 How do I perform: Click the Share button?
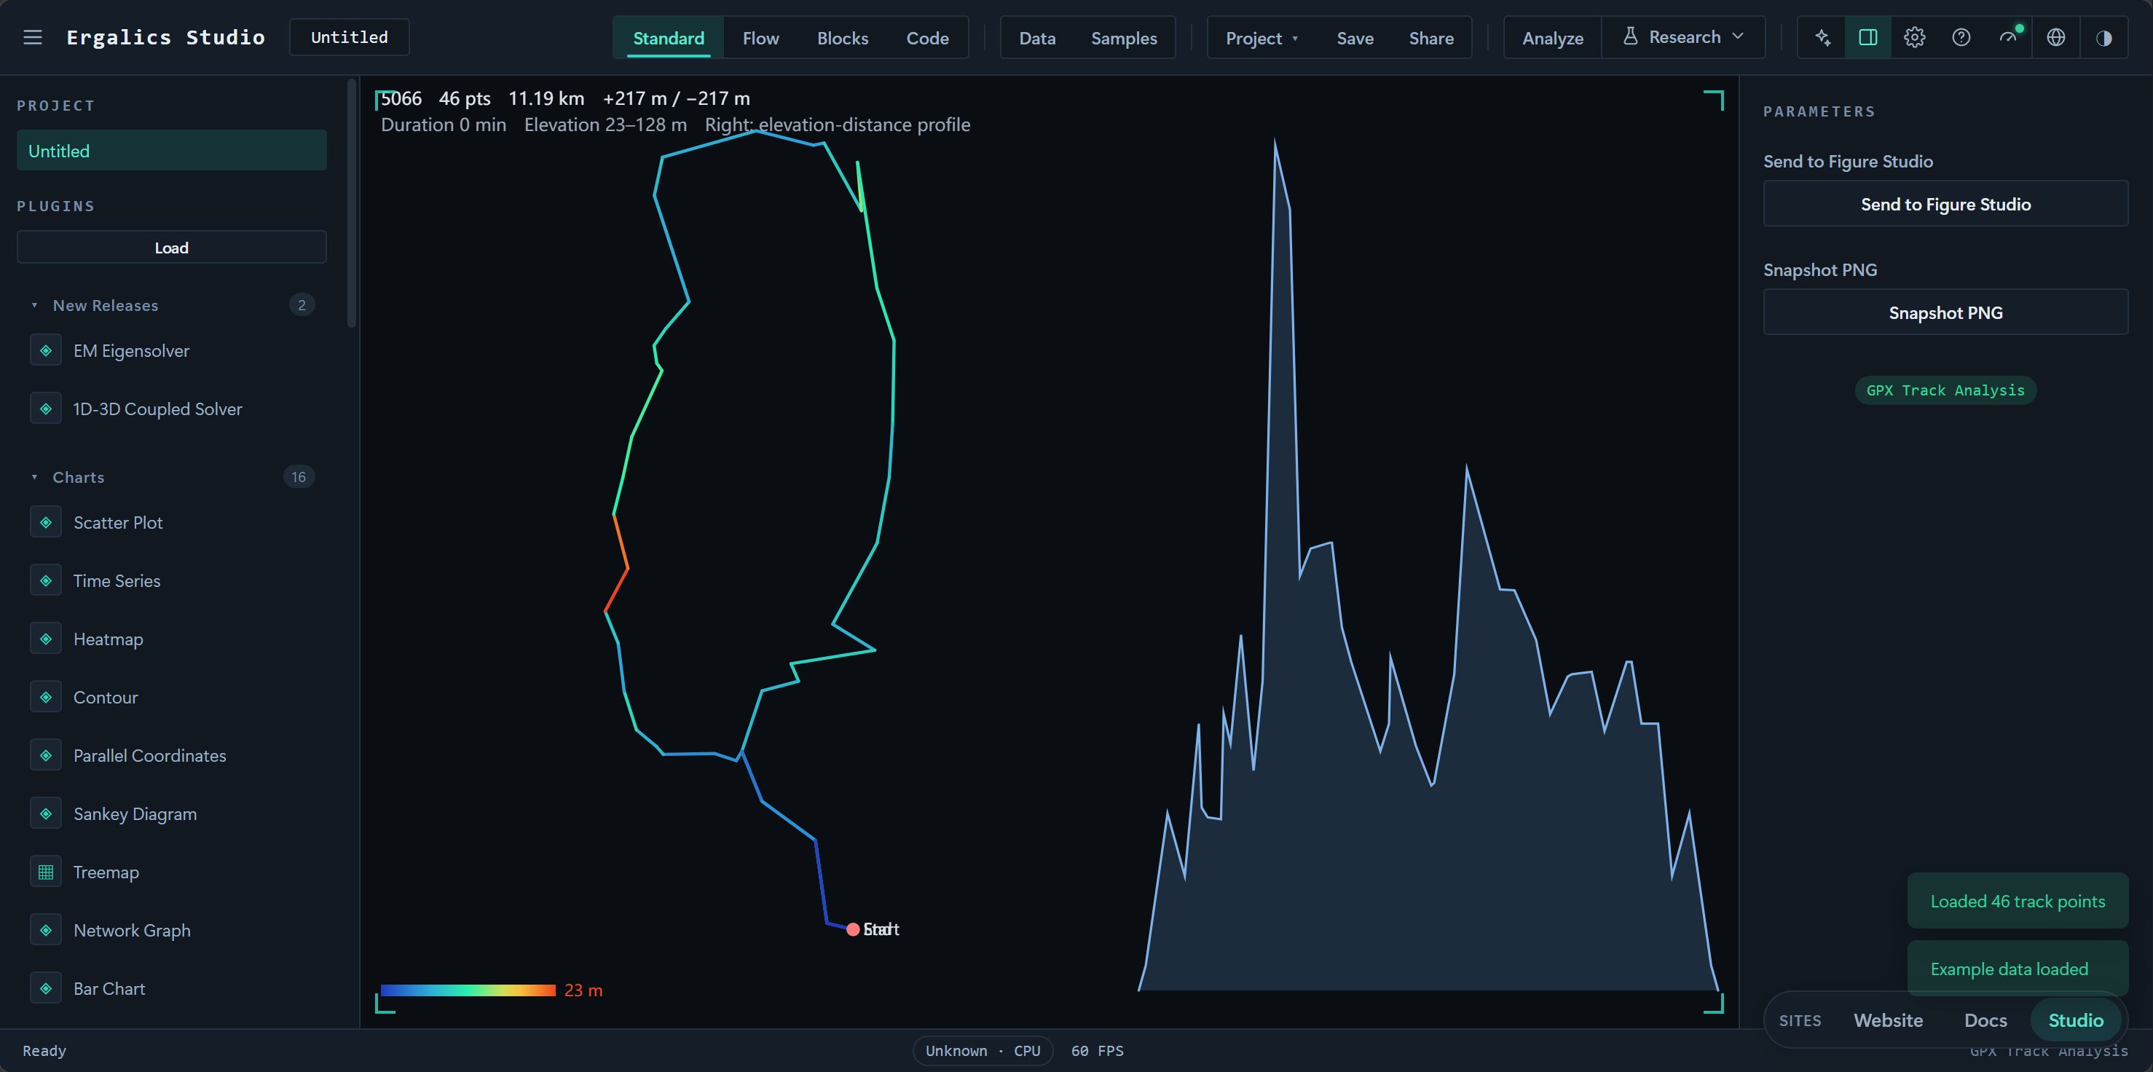pyautogui.click(x=1431, y=38)
